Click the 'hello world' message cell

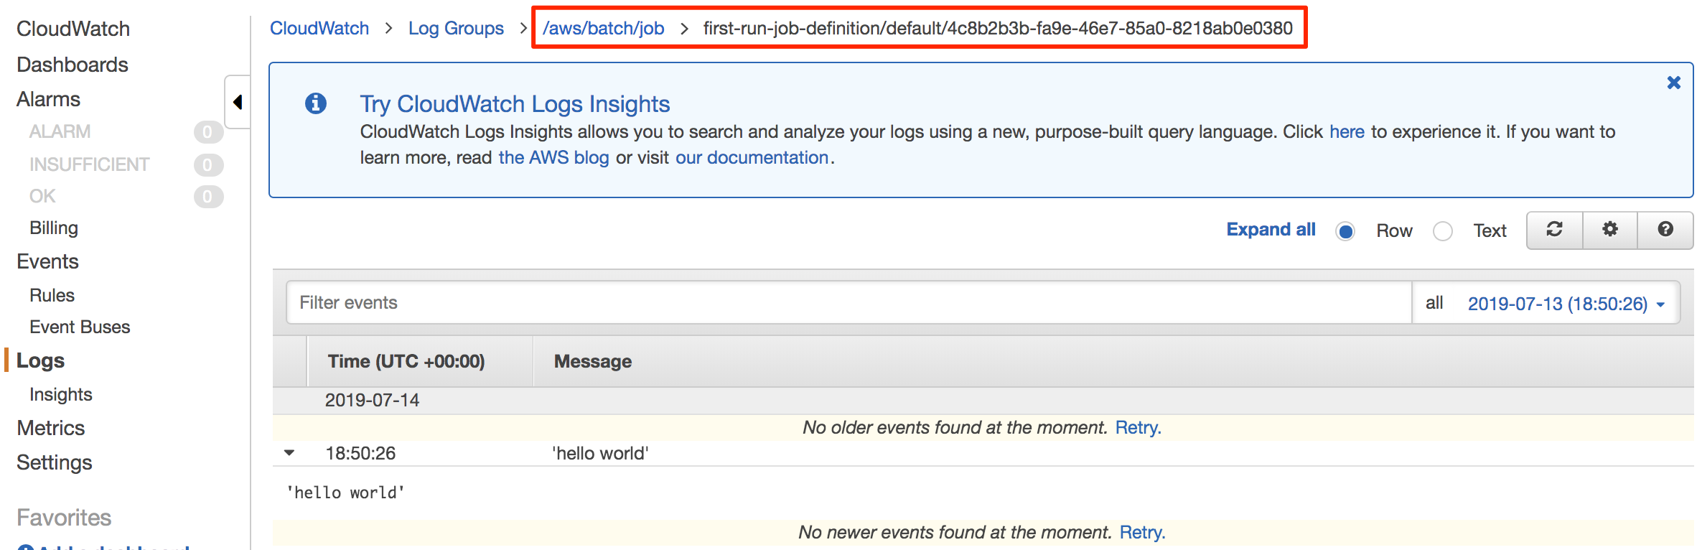[x=600, y=453]
